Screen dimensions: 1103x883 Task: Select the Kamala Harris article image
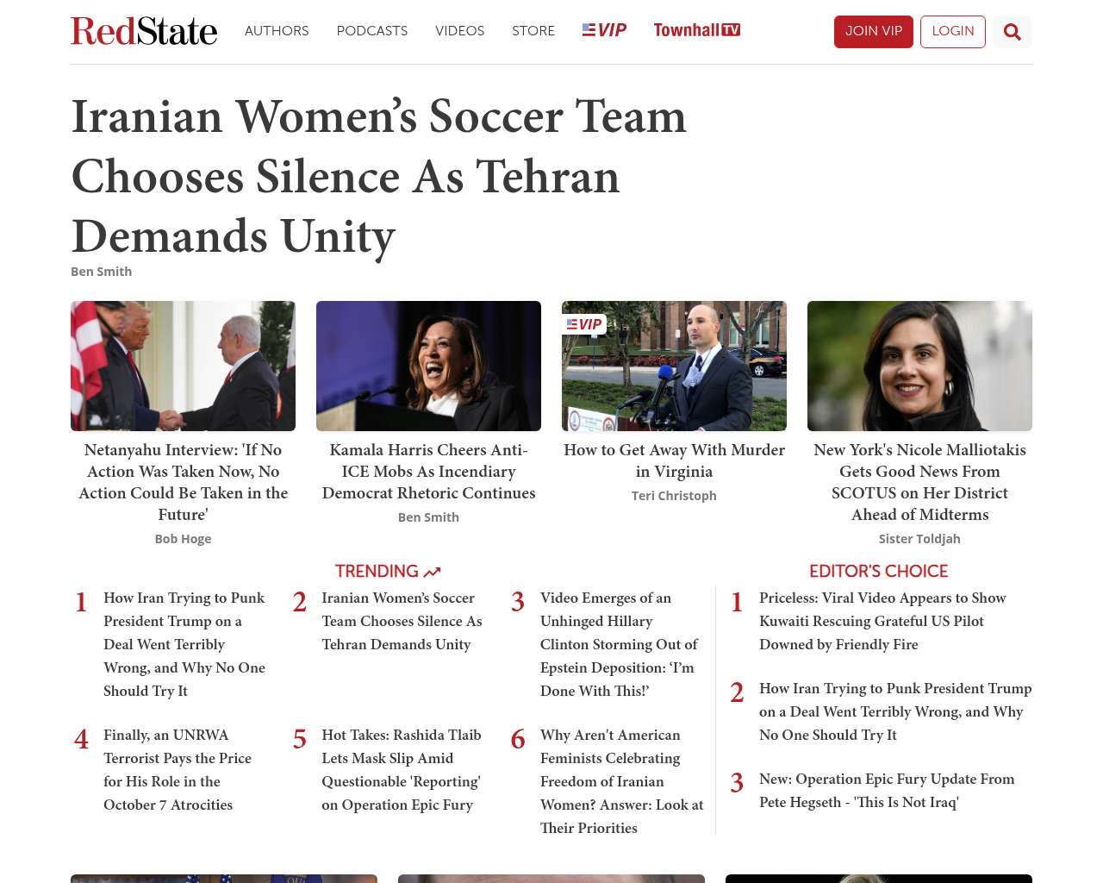[428, 366]
